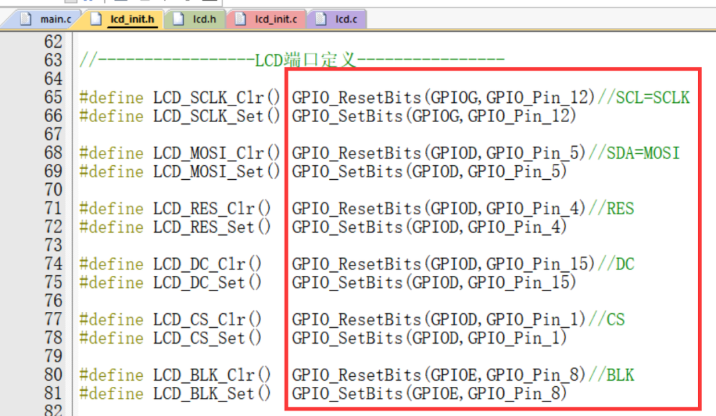716x416 pixels.
Task: Click the file icon on the main.c tab
Action: [27, 19]
